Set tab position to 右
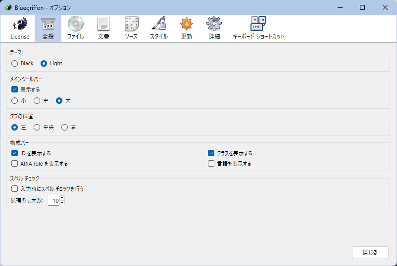Viewport: 397px width, 266px height. click(x=65, y=128)
